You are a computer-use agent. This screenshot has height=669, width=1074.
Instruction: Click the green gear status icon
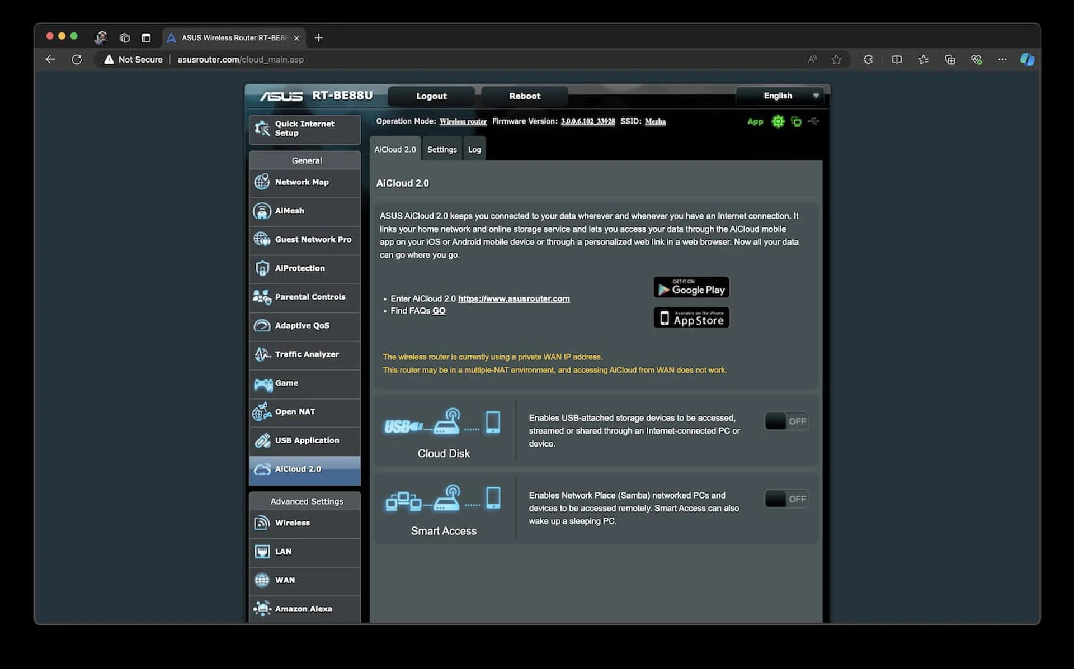point(778,121)
